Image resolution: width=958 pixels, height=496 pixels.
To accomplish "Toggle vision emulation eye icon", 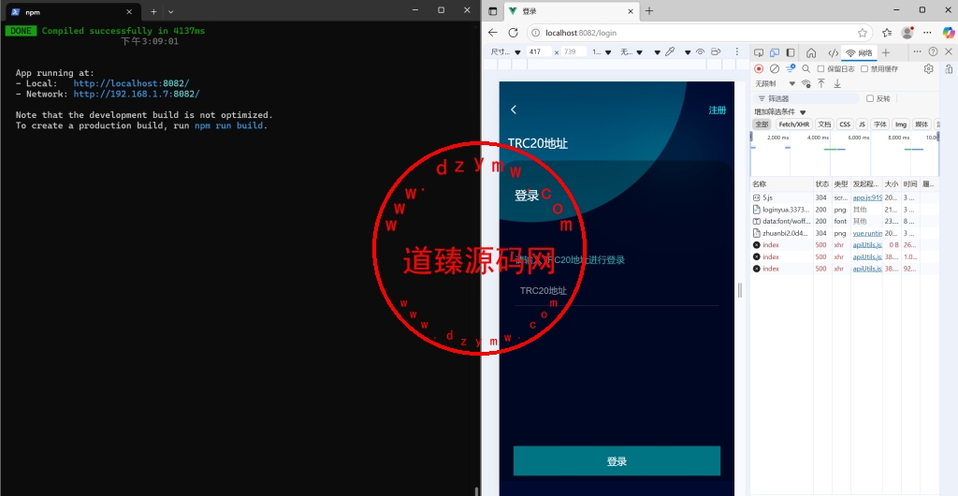I will click(x=700, y=51).
